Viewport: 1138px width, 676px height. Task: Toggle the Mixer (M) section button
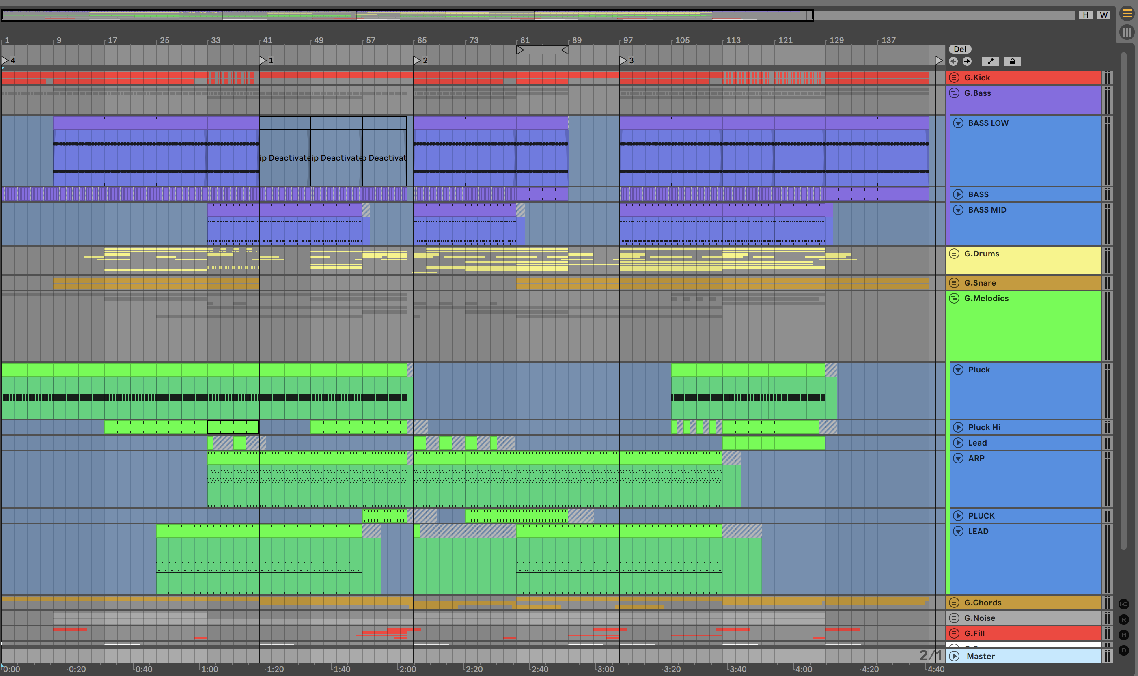(1123, 635)
